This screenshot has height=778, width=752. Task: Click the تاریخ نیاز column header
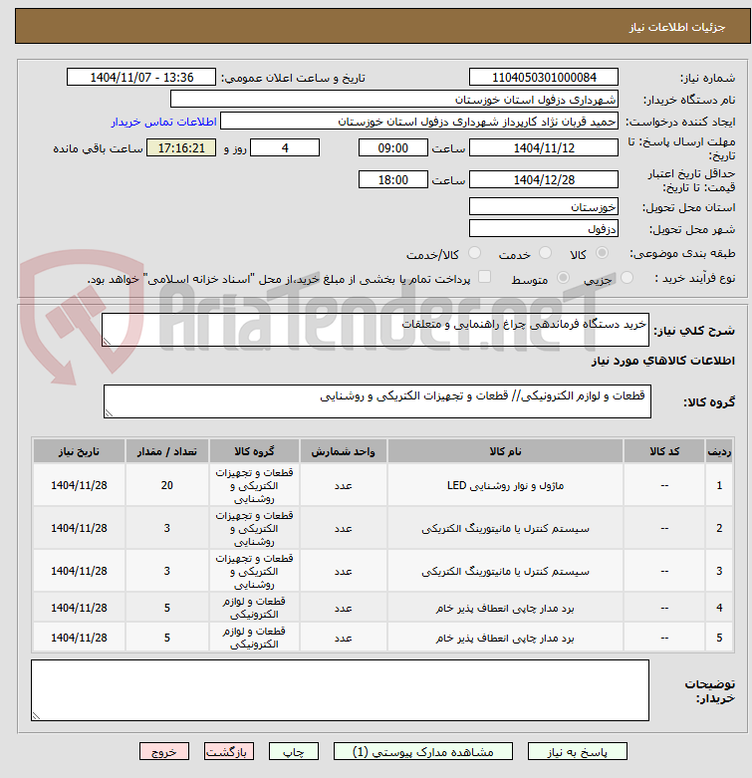(x=79, y=451)
